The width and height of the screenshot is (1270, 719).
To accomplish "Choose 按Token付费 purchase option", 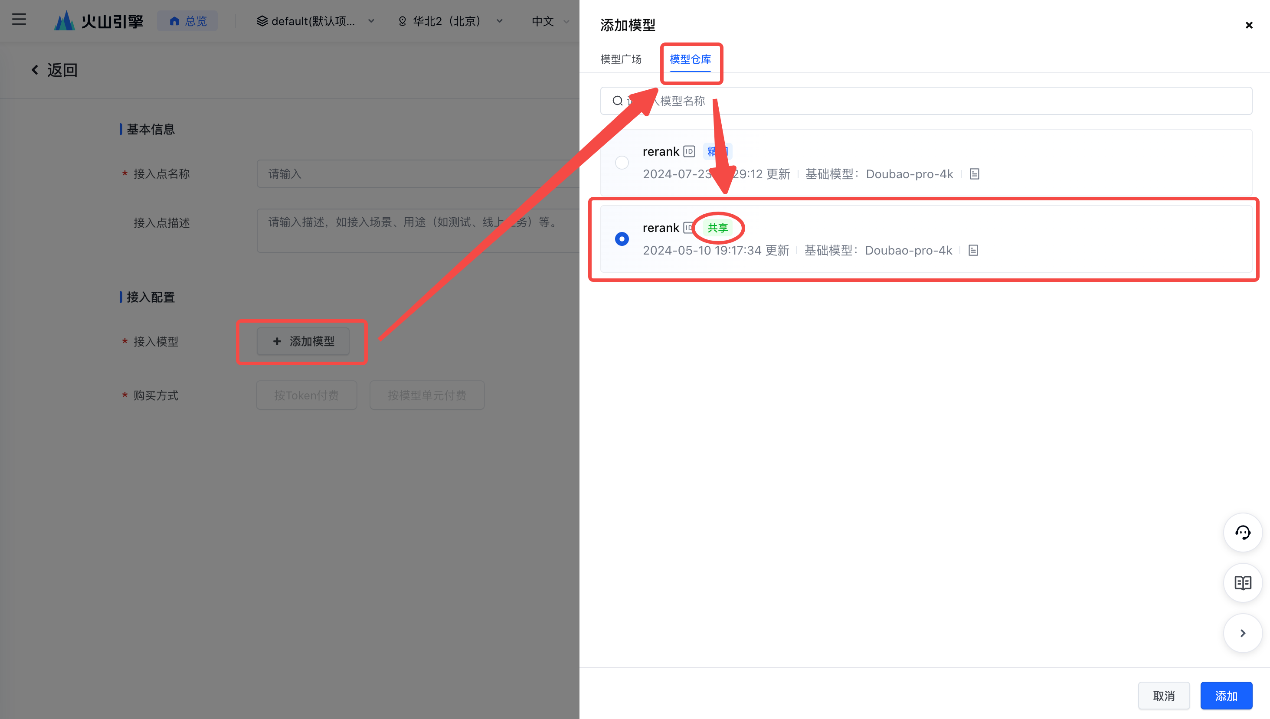I will [307, 395].
